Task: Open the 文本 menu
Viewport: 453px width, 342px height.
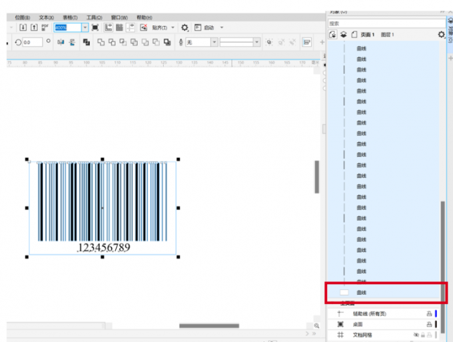Action: click(47, 17)
